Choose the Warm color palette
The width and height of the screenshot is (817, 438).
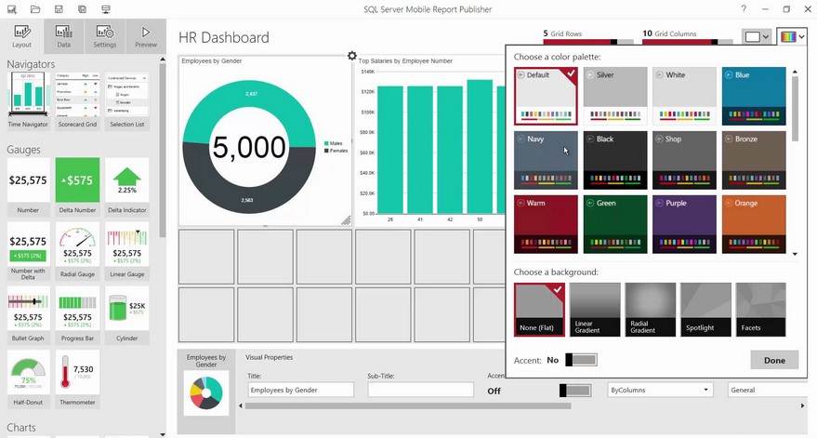click(x=546, y=224)
